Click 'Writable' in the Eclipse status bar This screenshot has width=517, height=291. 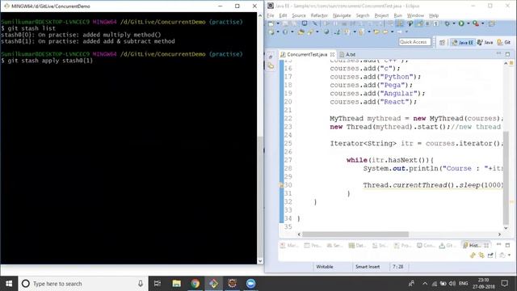[x=325, y=267]
